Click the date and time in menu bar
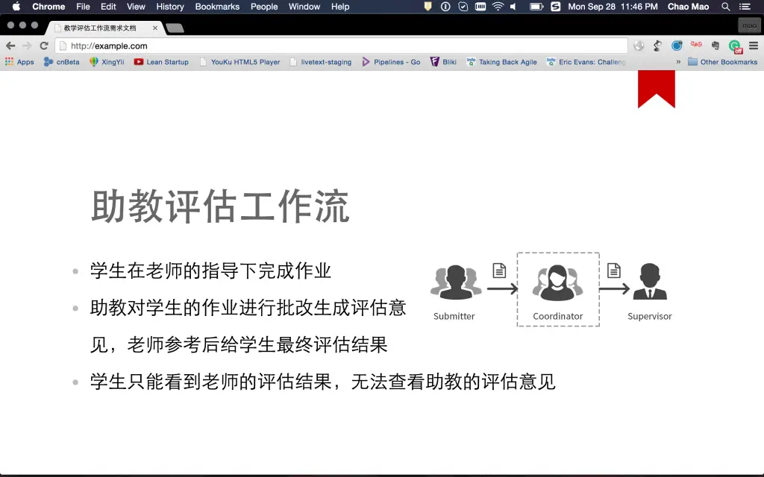 tap(613, 6)
